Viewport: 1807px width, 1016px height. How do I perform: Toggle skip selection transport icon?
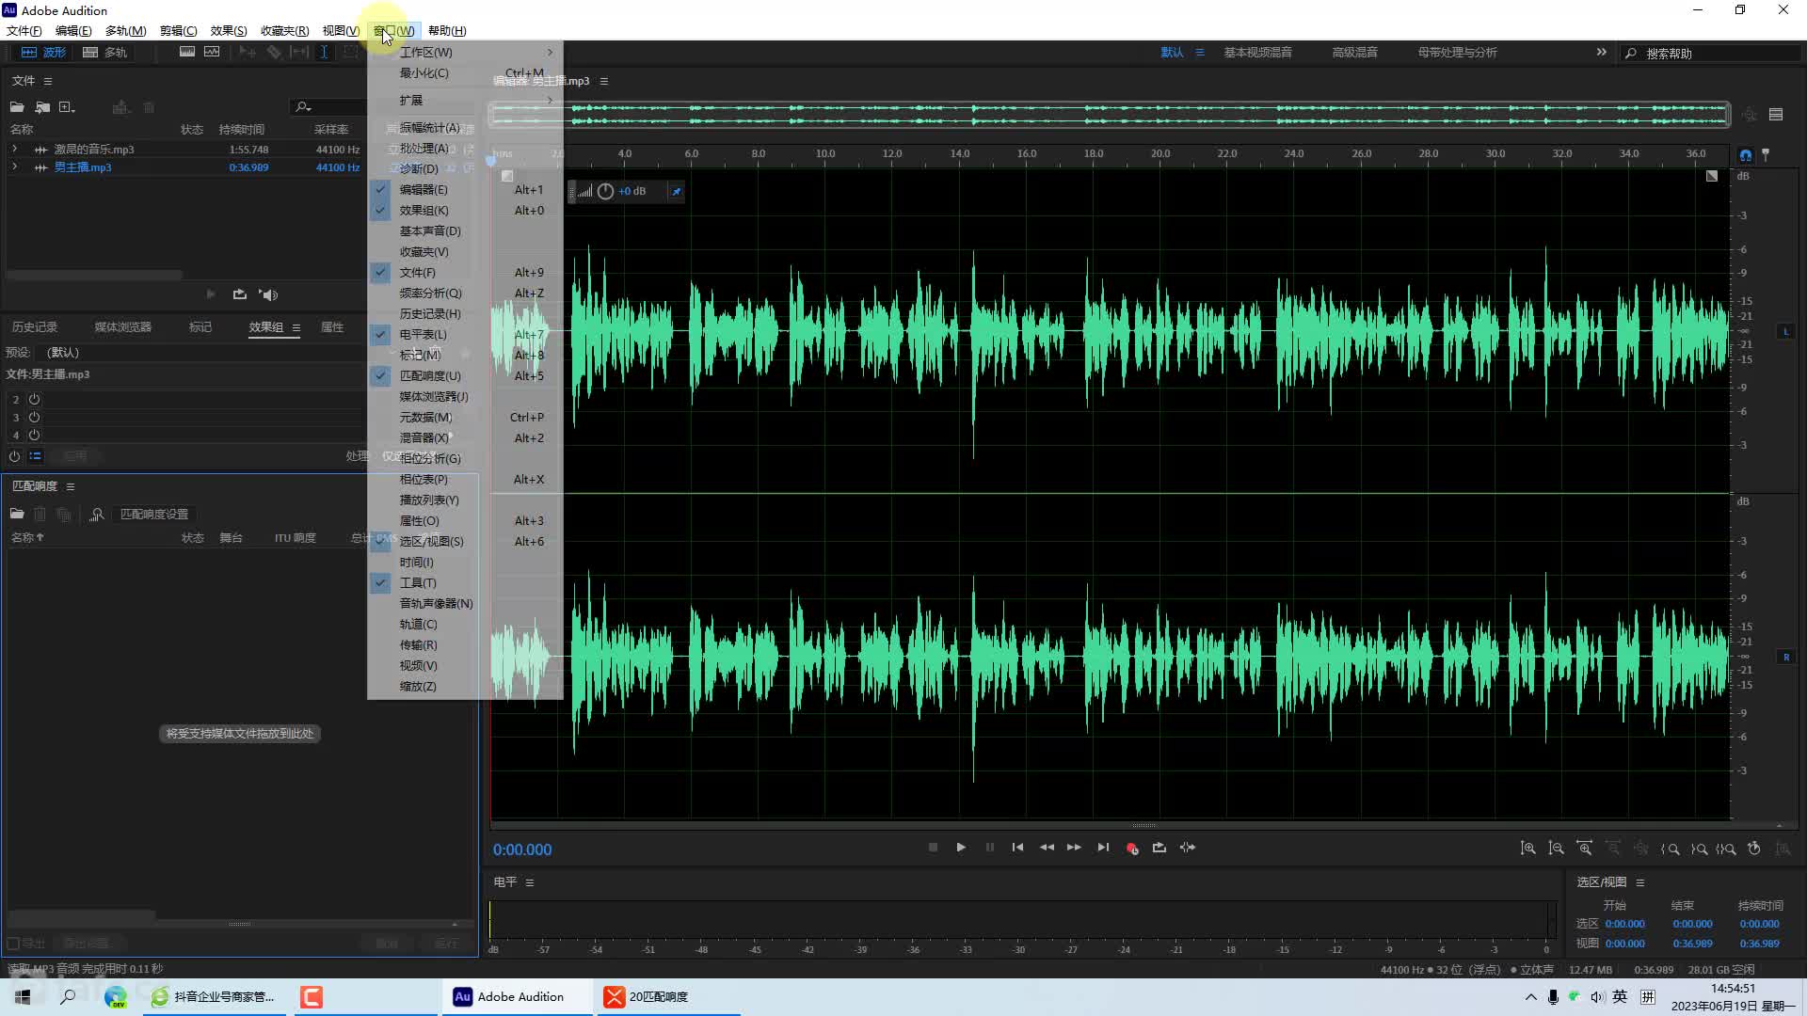[x=1188, y=848]
